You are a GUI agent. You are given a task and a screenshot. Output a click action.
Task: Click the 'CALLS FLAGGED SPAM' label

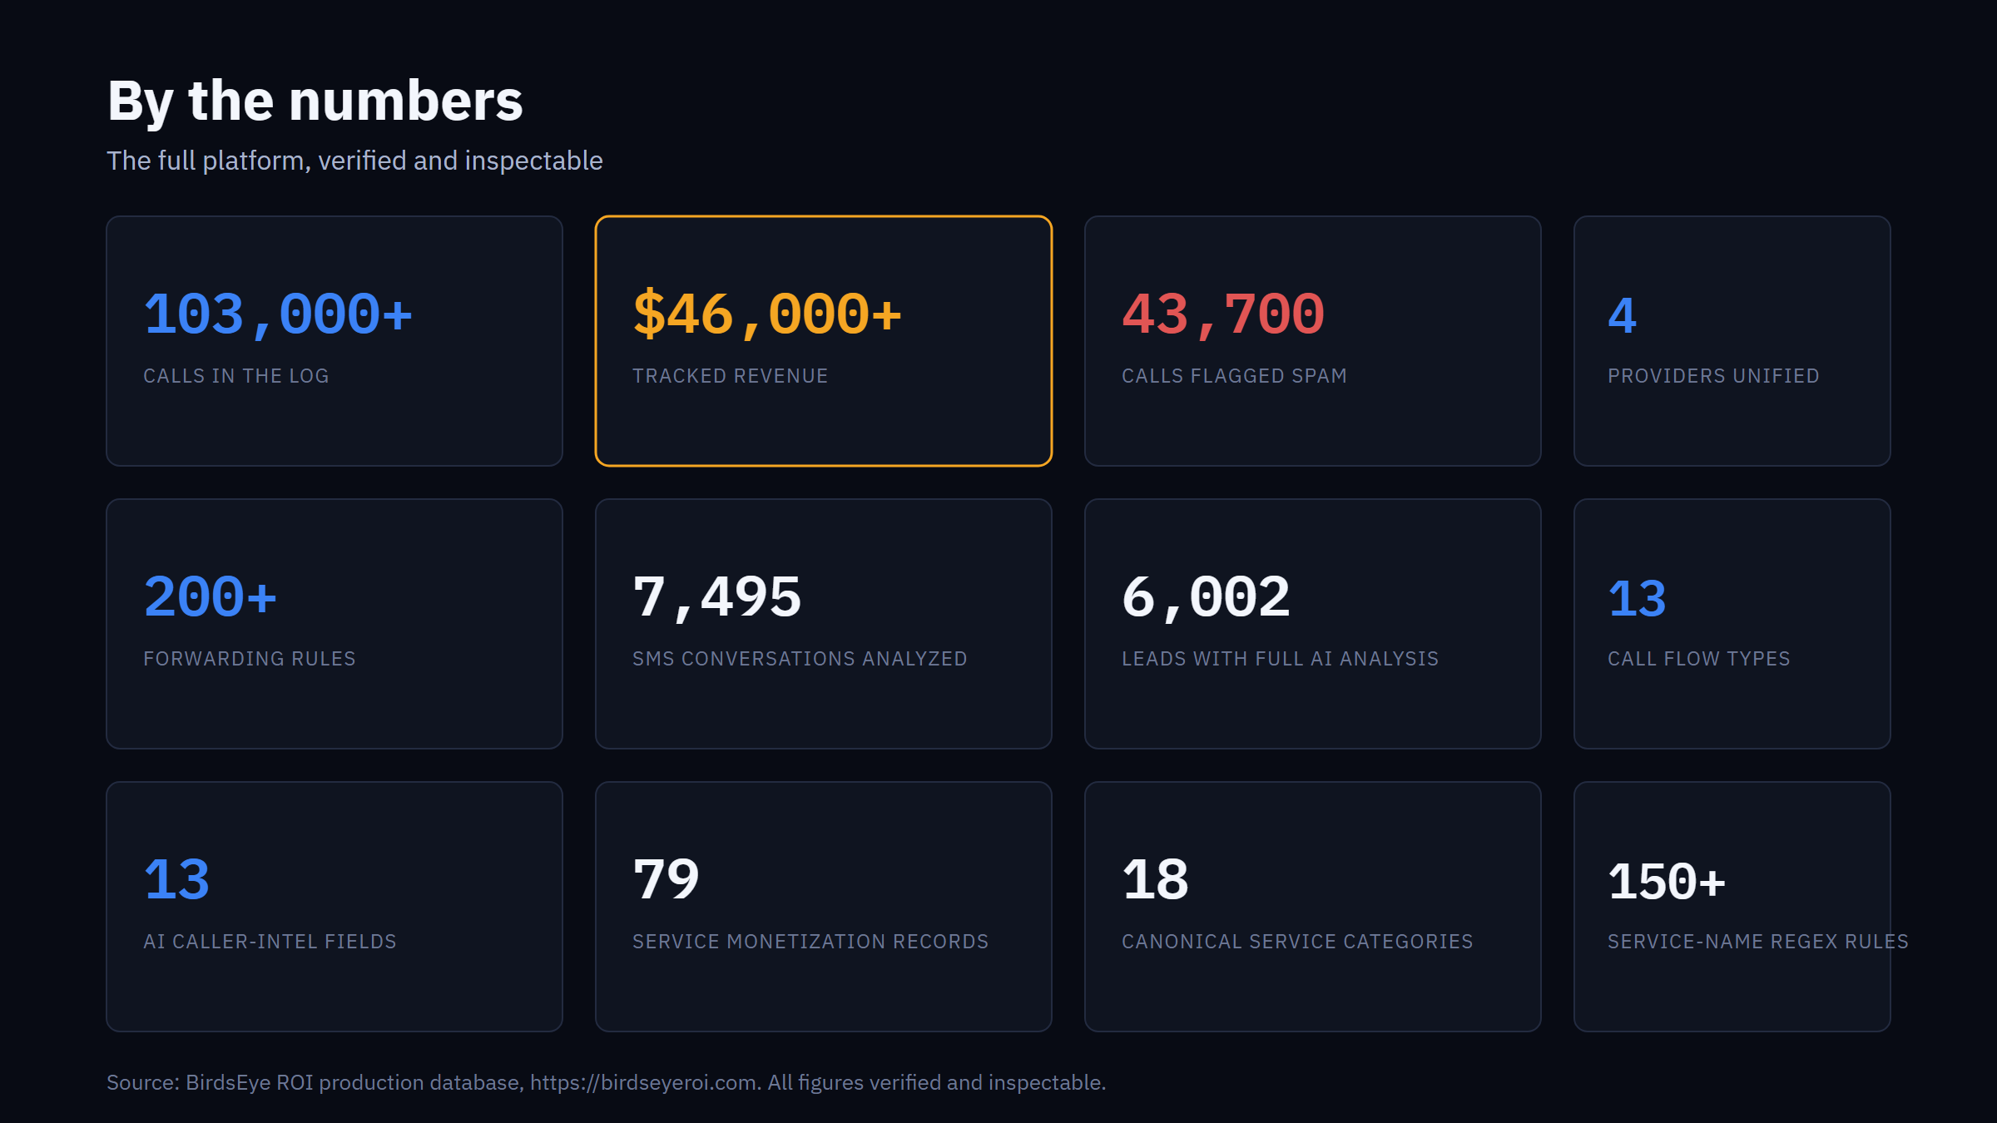click(x=1234, y=376)
